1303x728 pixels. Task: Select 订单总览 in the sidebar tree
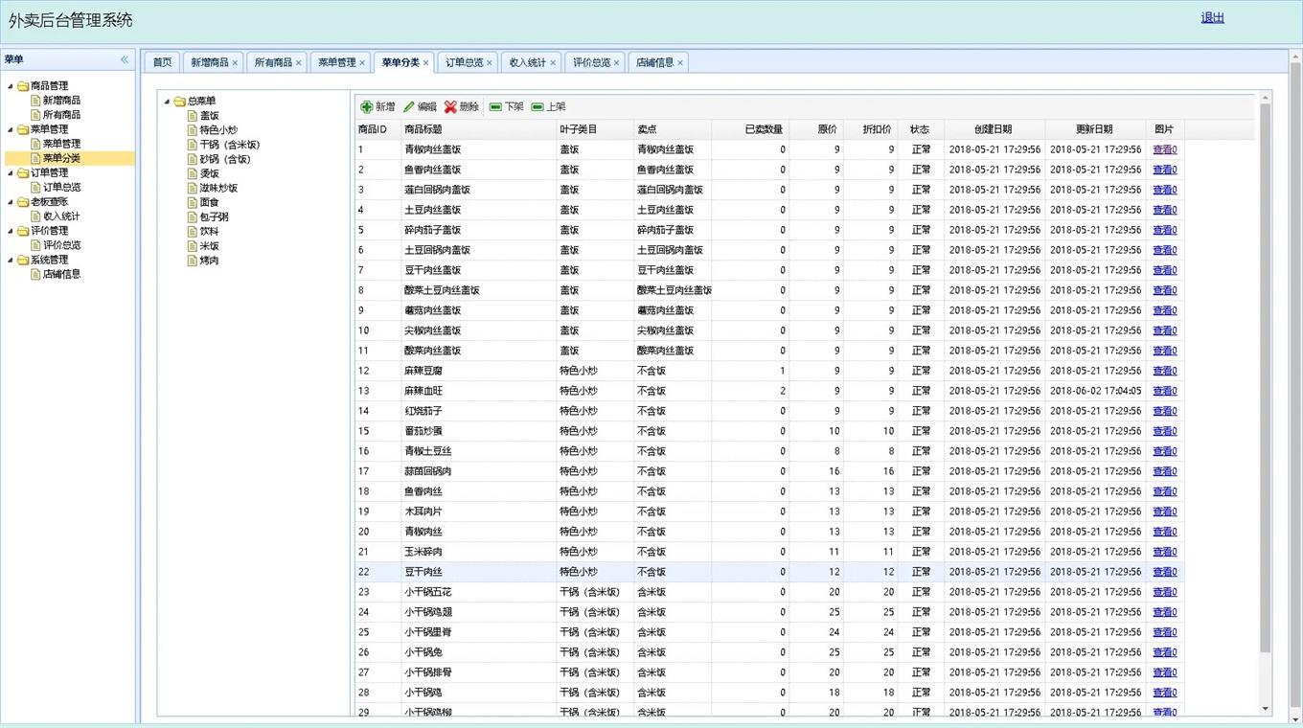(x=61, y=188)
